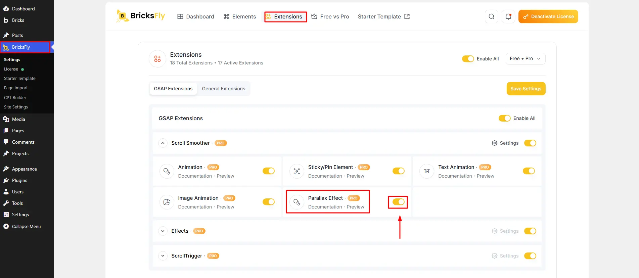
Task: Expand the Effects section chevron
Action: [x=163, y=231]
